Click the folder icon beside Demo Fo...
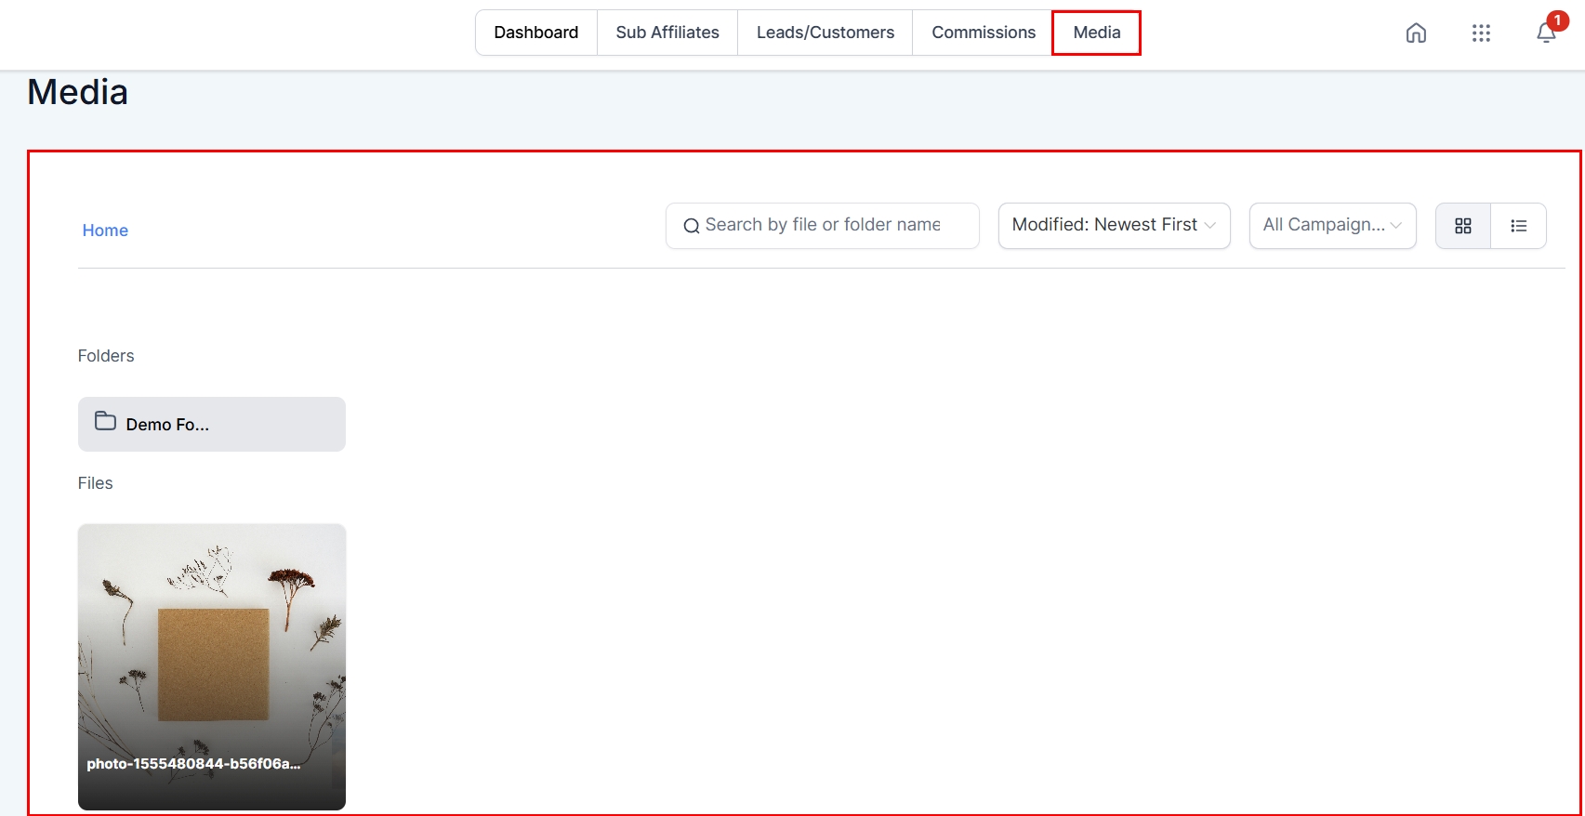 [106, 422]
